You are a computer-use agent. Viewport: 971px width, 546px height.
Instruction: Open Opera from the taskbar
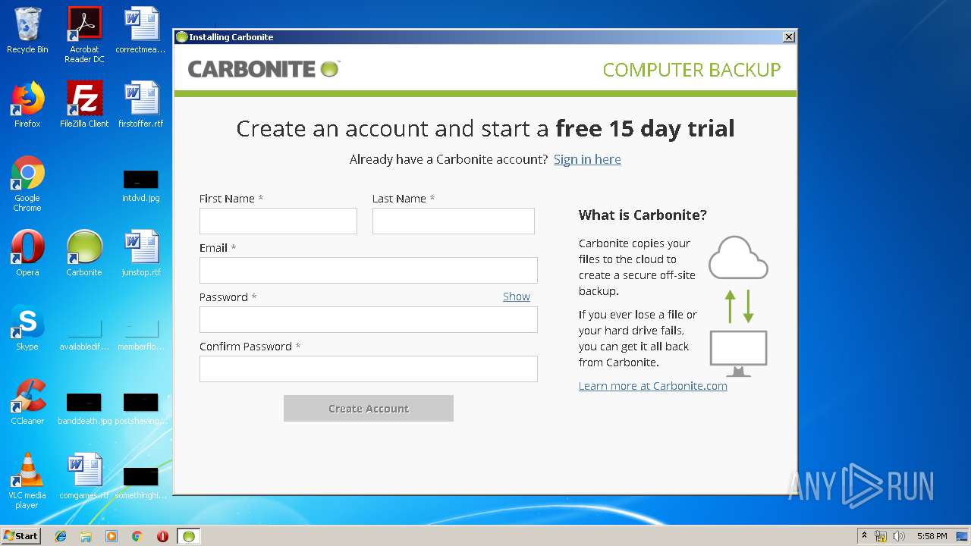(x=162, y=536)
